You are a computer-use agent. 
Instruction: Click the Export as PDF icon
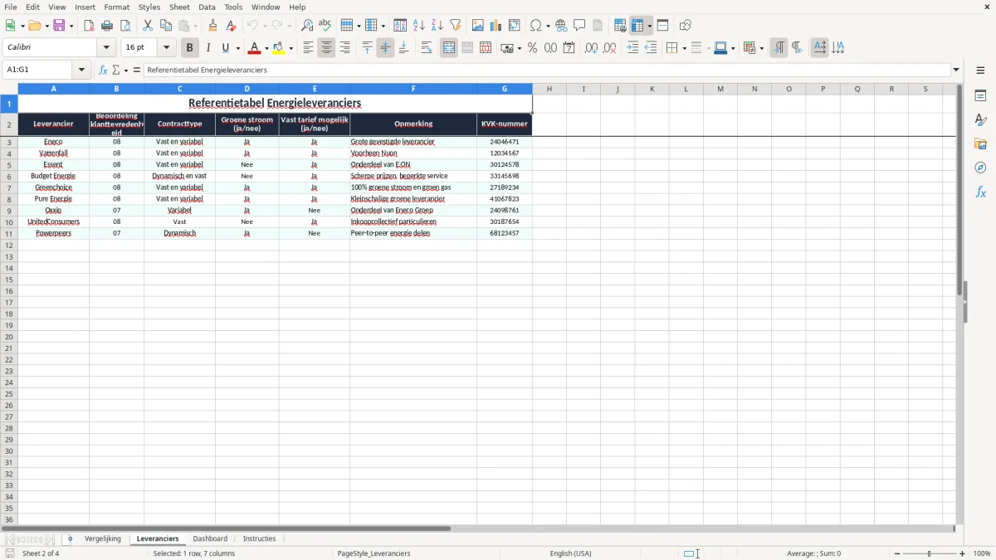click(x=89, y=26)
